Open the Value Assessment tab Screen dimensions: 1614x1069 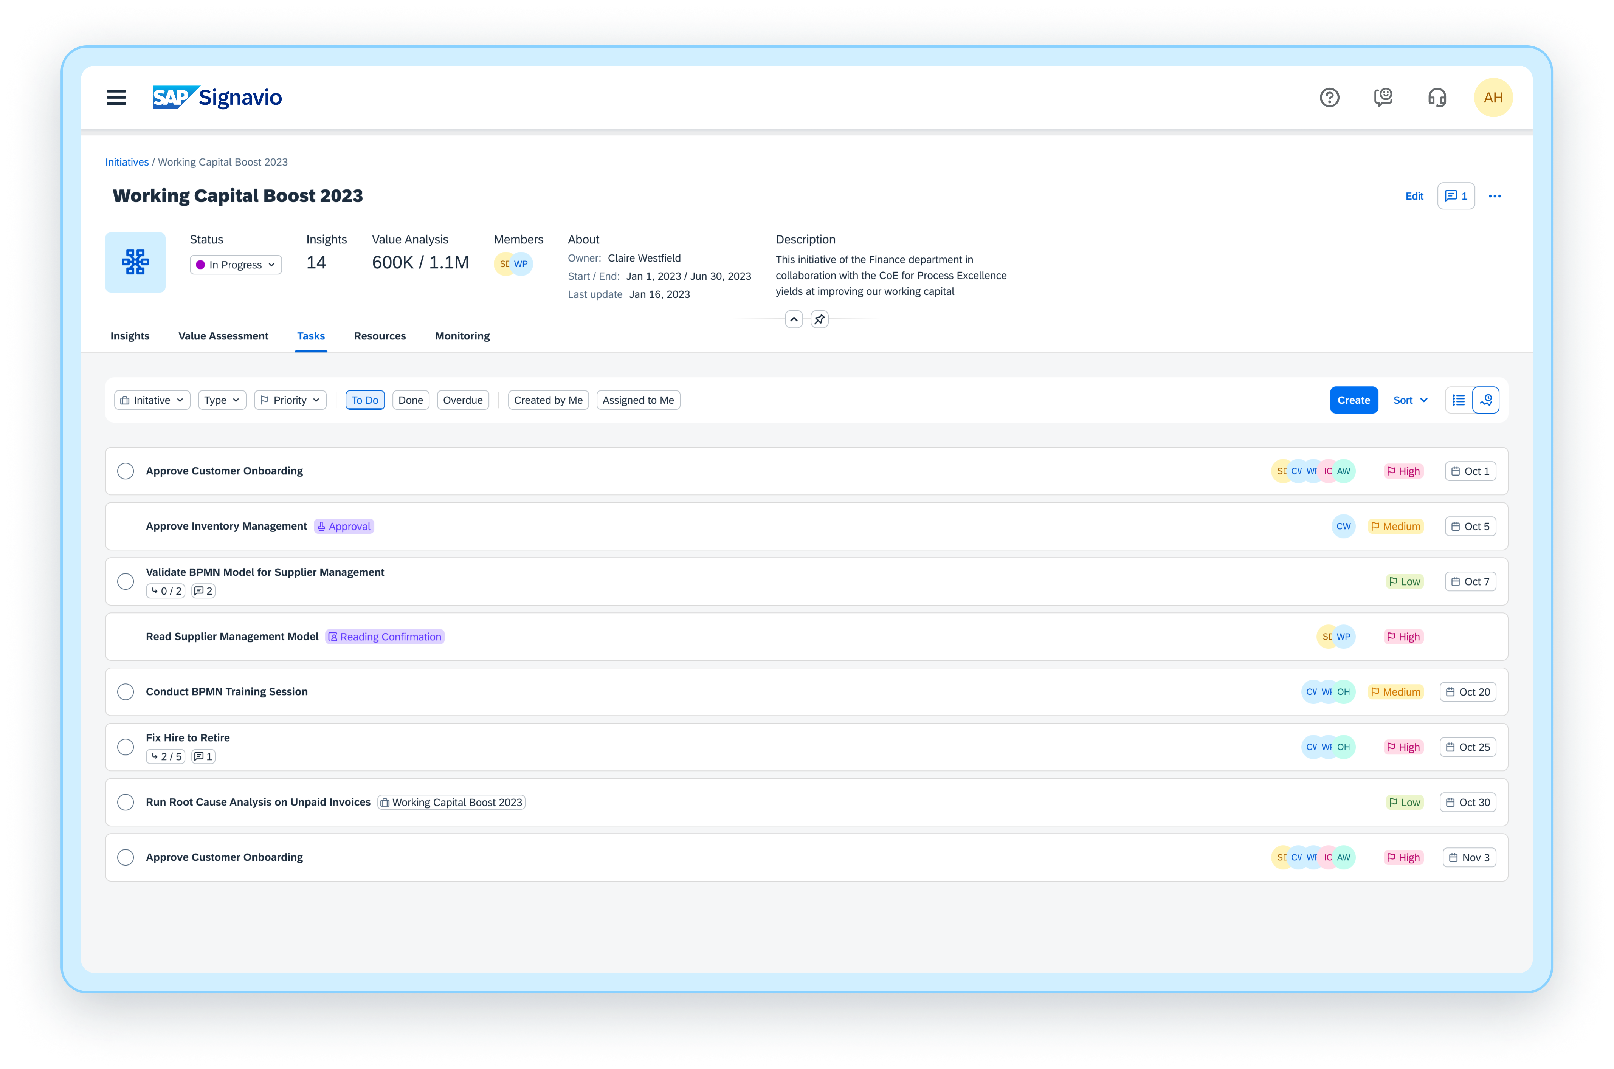click(x=223, y=335)
